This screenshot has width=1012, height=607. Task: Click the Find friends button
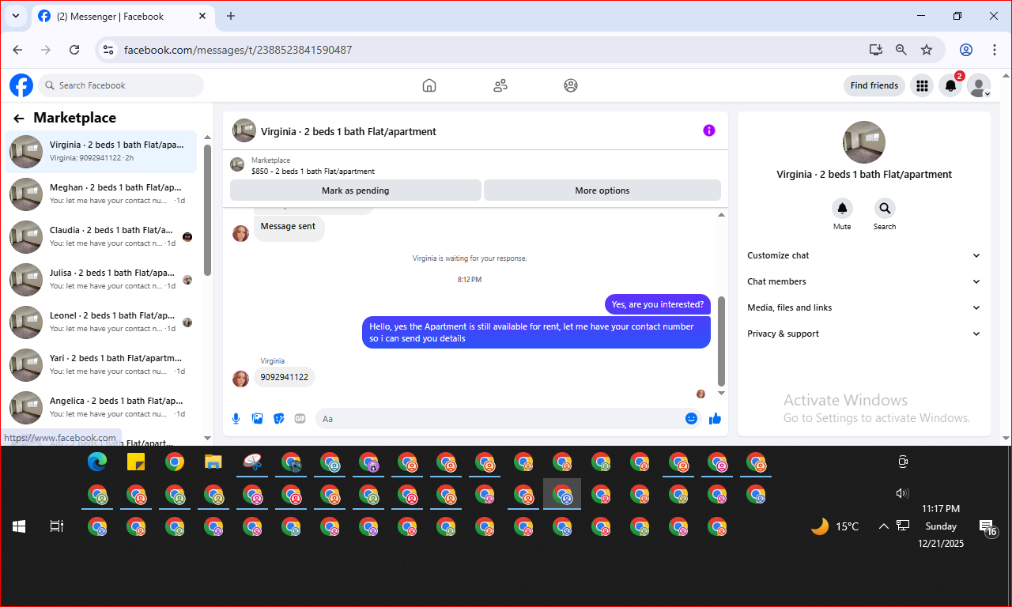[874, 85]
